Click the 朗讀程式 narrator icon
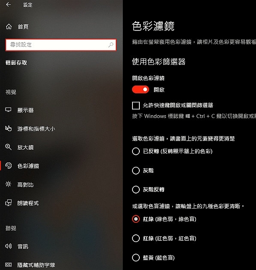 pos(8,203)
